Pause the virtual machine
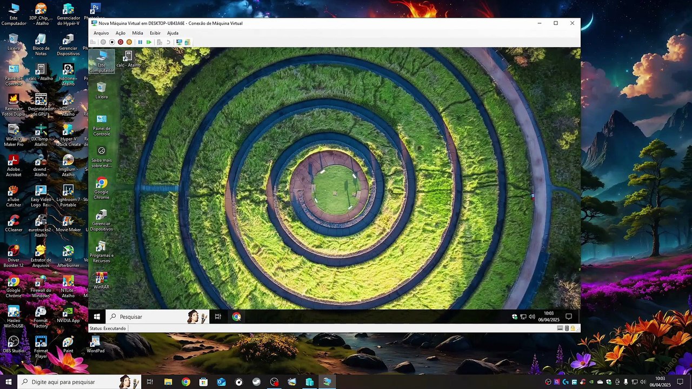This screenshot has height=389, width=692. 140,42
